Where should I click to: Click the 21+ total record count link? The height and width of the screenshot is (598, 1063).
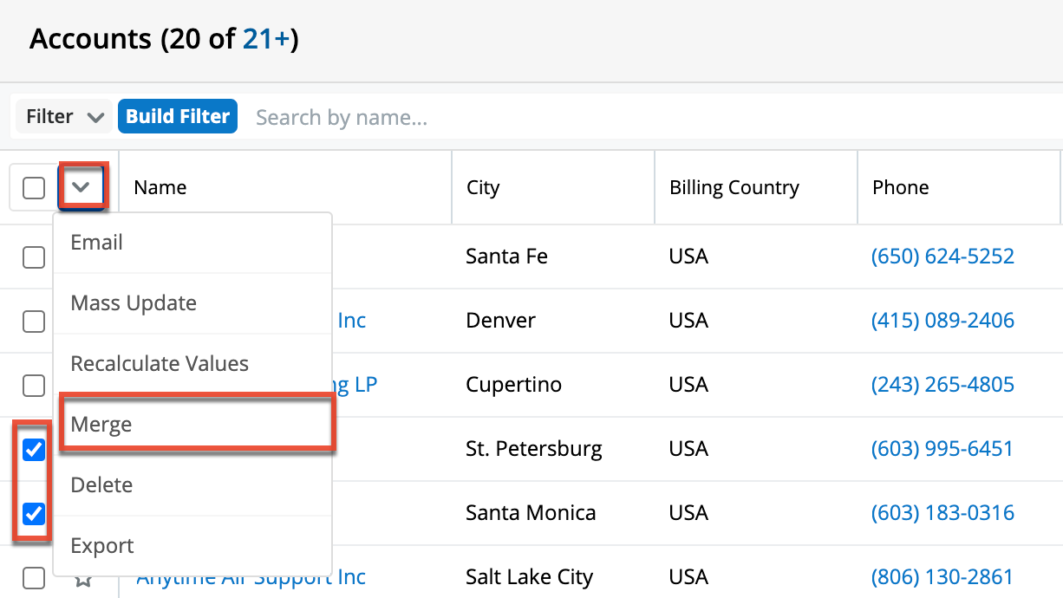265,39
